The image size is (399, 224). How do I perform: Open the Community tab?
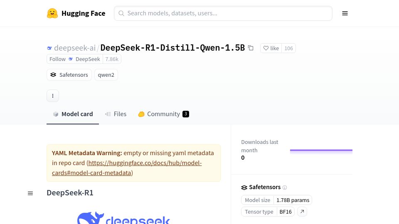pos(163,114)
